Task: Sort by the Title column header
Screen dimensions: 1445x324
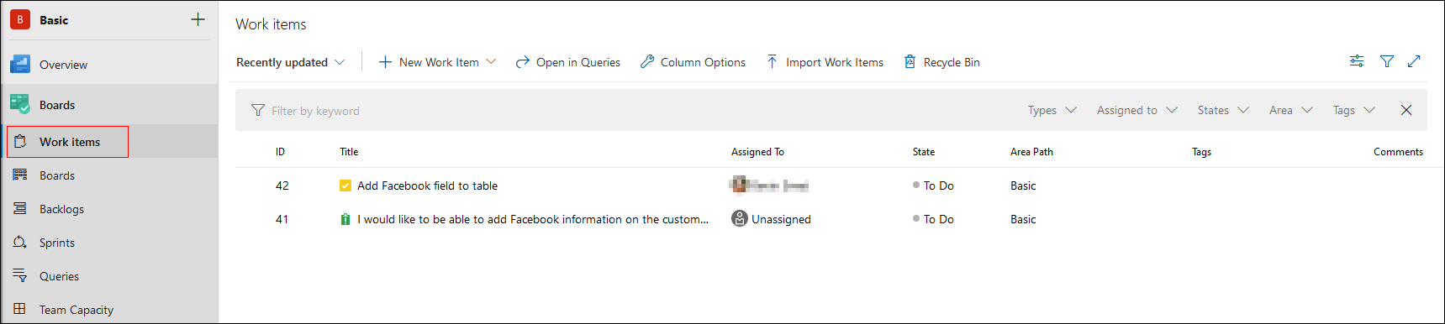Action: 349,152
